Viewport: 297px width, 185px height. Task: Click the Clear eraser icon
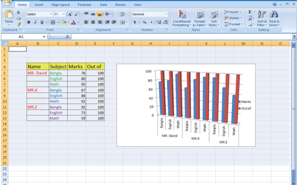250,24
